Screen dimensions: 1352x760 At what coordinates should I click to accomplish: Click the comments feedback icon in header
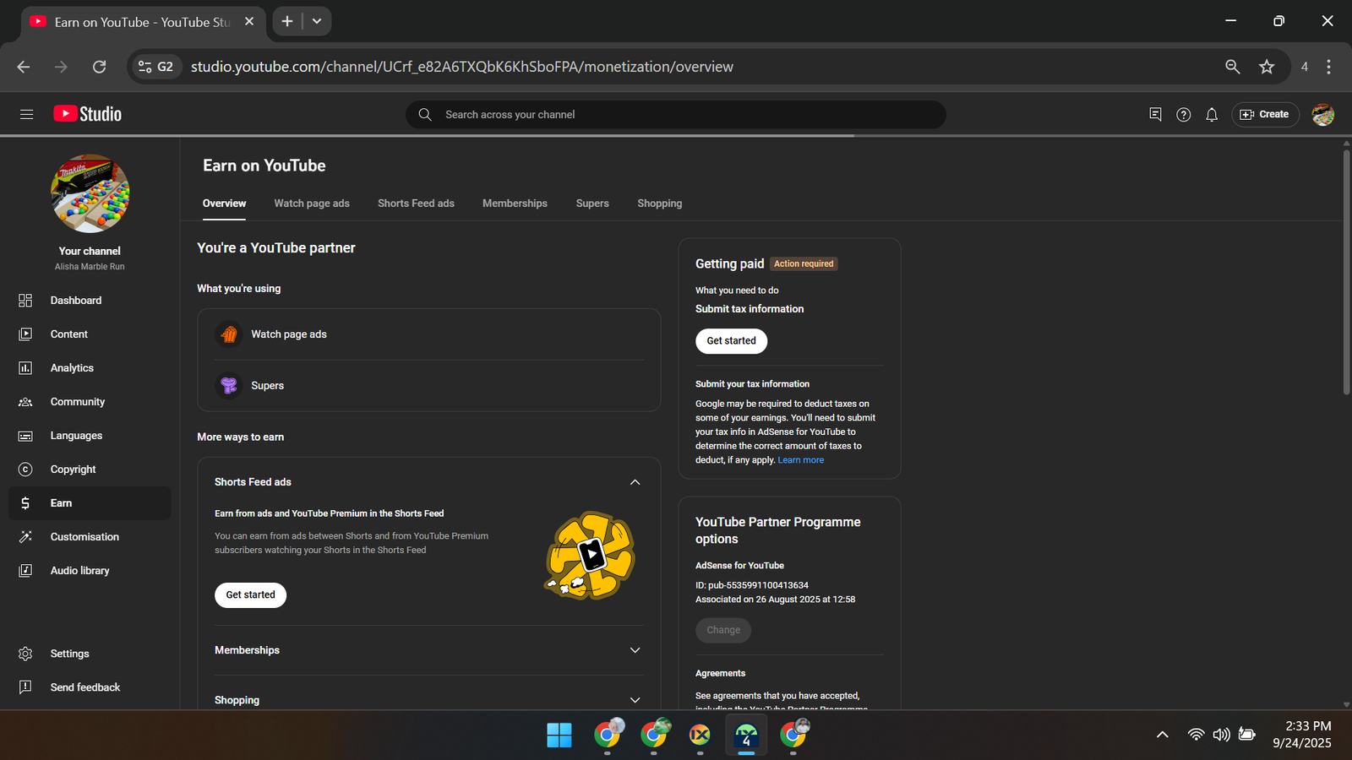click(1155, 115)
